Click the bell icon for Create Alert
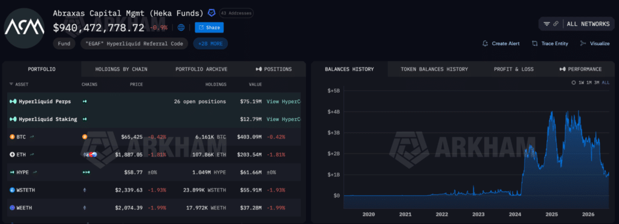The image size is (619, 224). coord(485,43)
